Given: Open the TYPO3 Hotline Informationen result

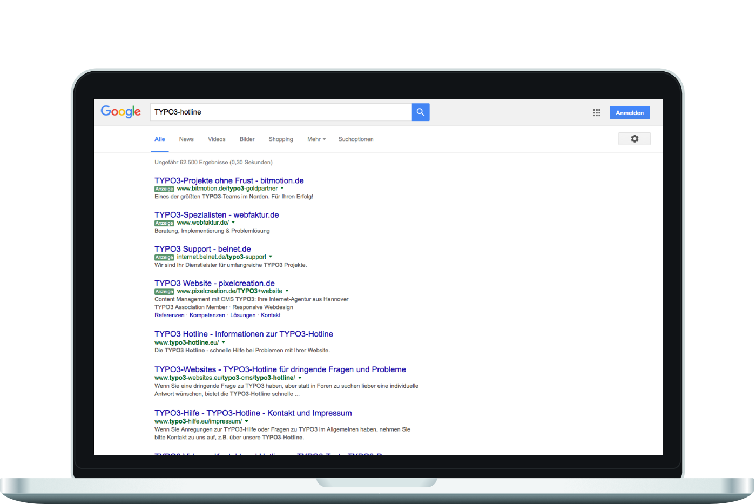Looking at the screenshot, I should coord(244,334).
